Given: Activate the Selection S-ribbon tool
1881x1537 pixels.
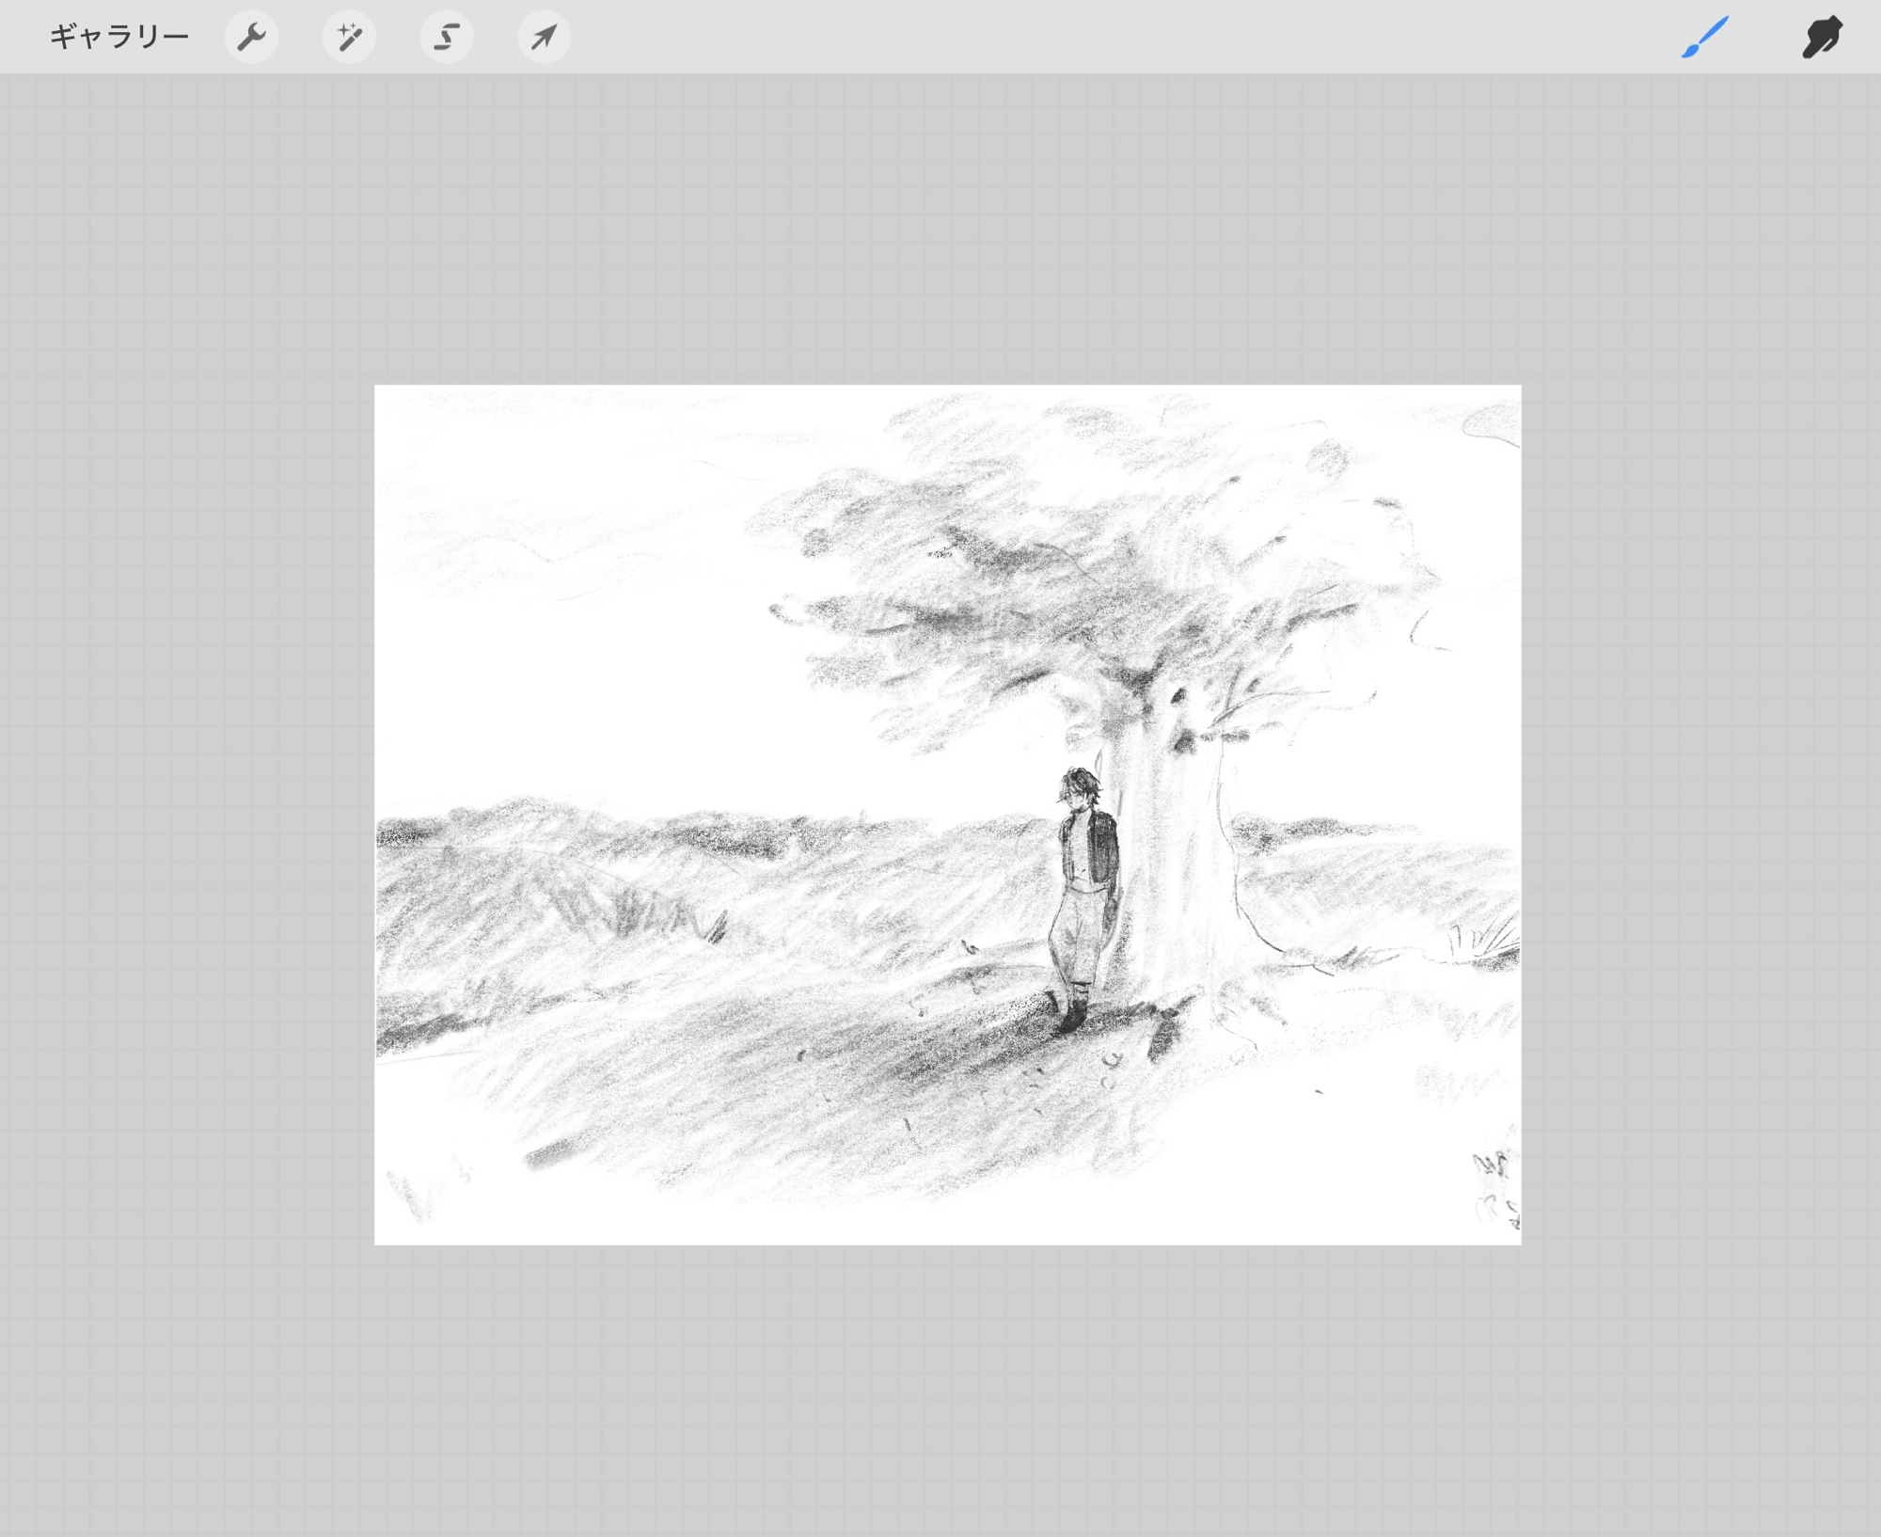Looking at the screenshot, I should click(447, 38).
